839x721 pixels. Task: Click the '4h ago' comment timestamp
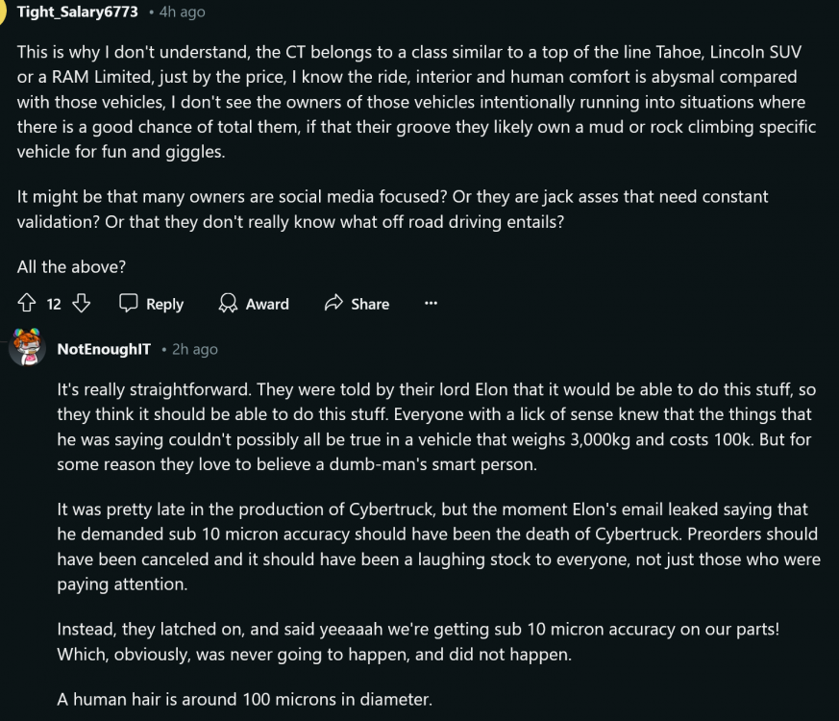pyautogui.click(x=184, y=12)
